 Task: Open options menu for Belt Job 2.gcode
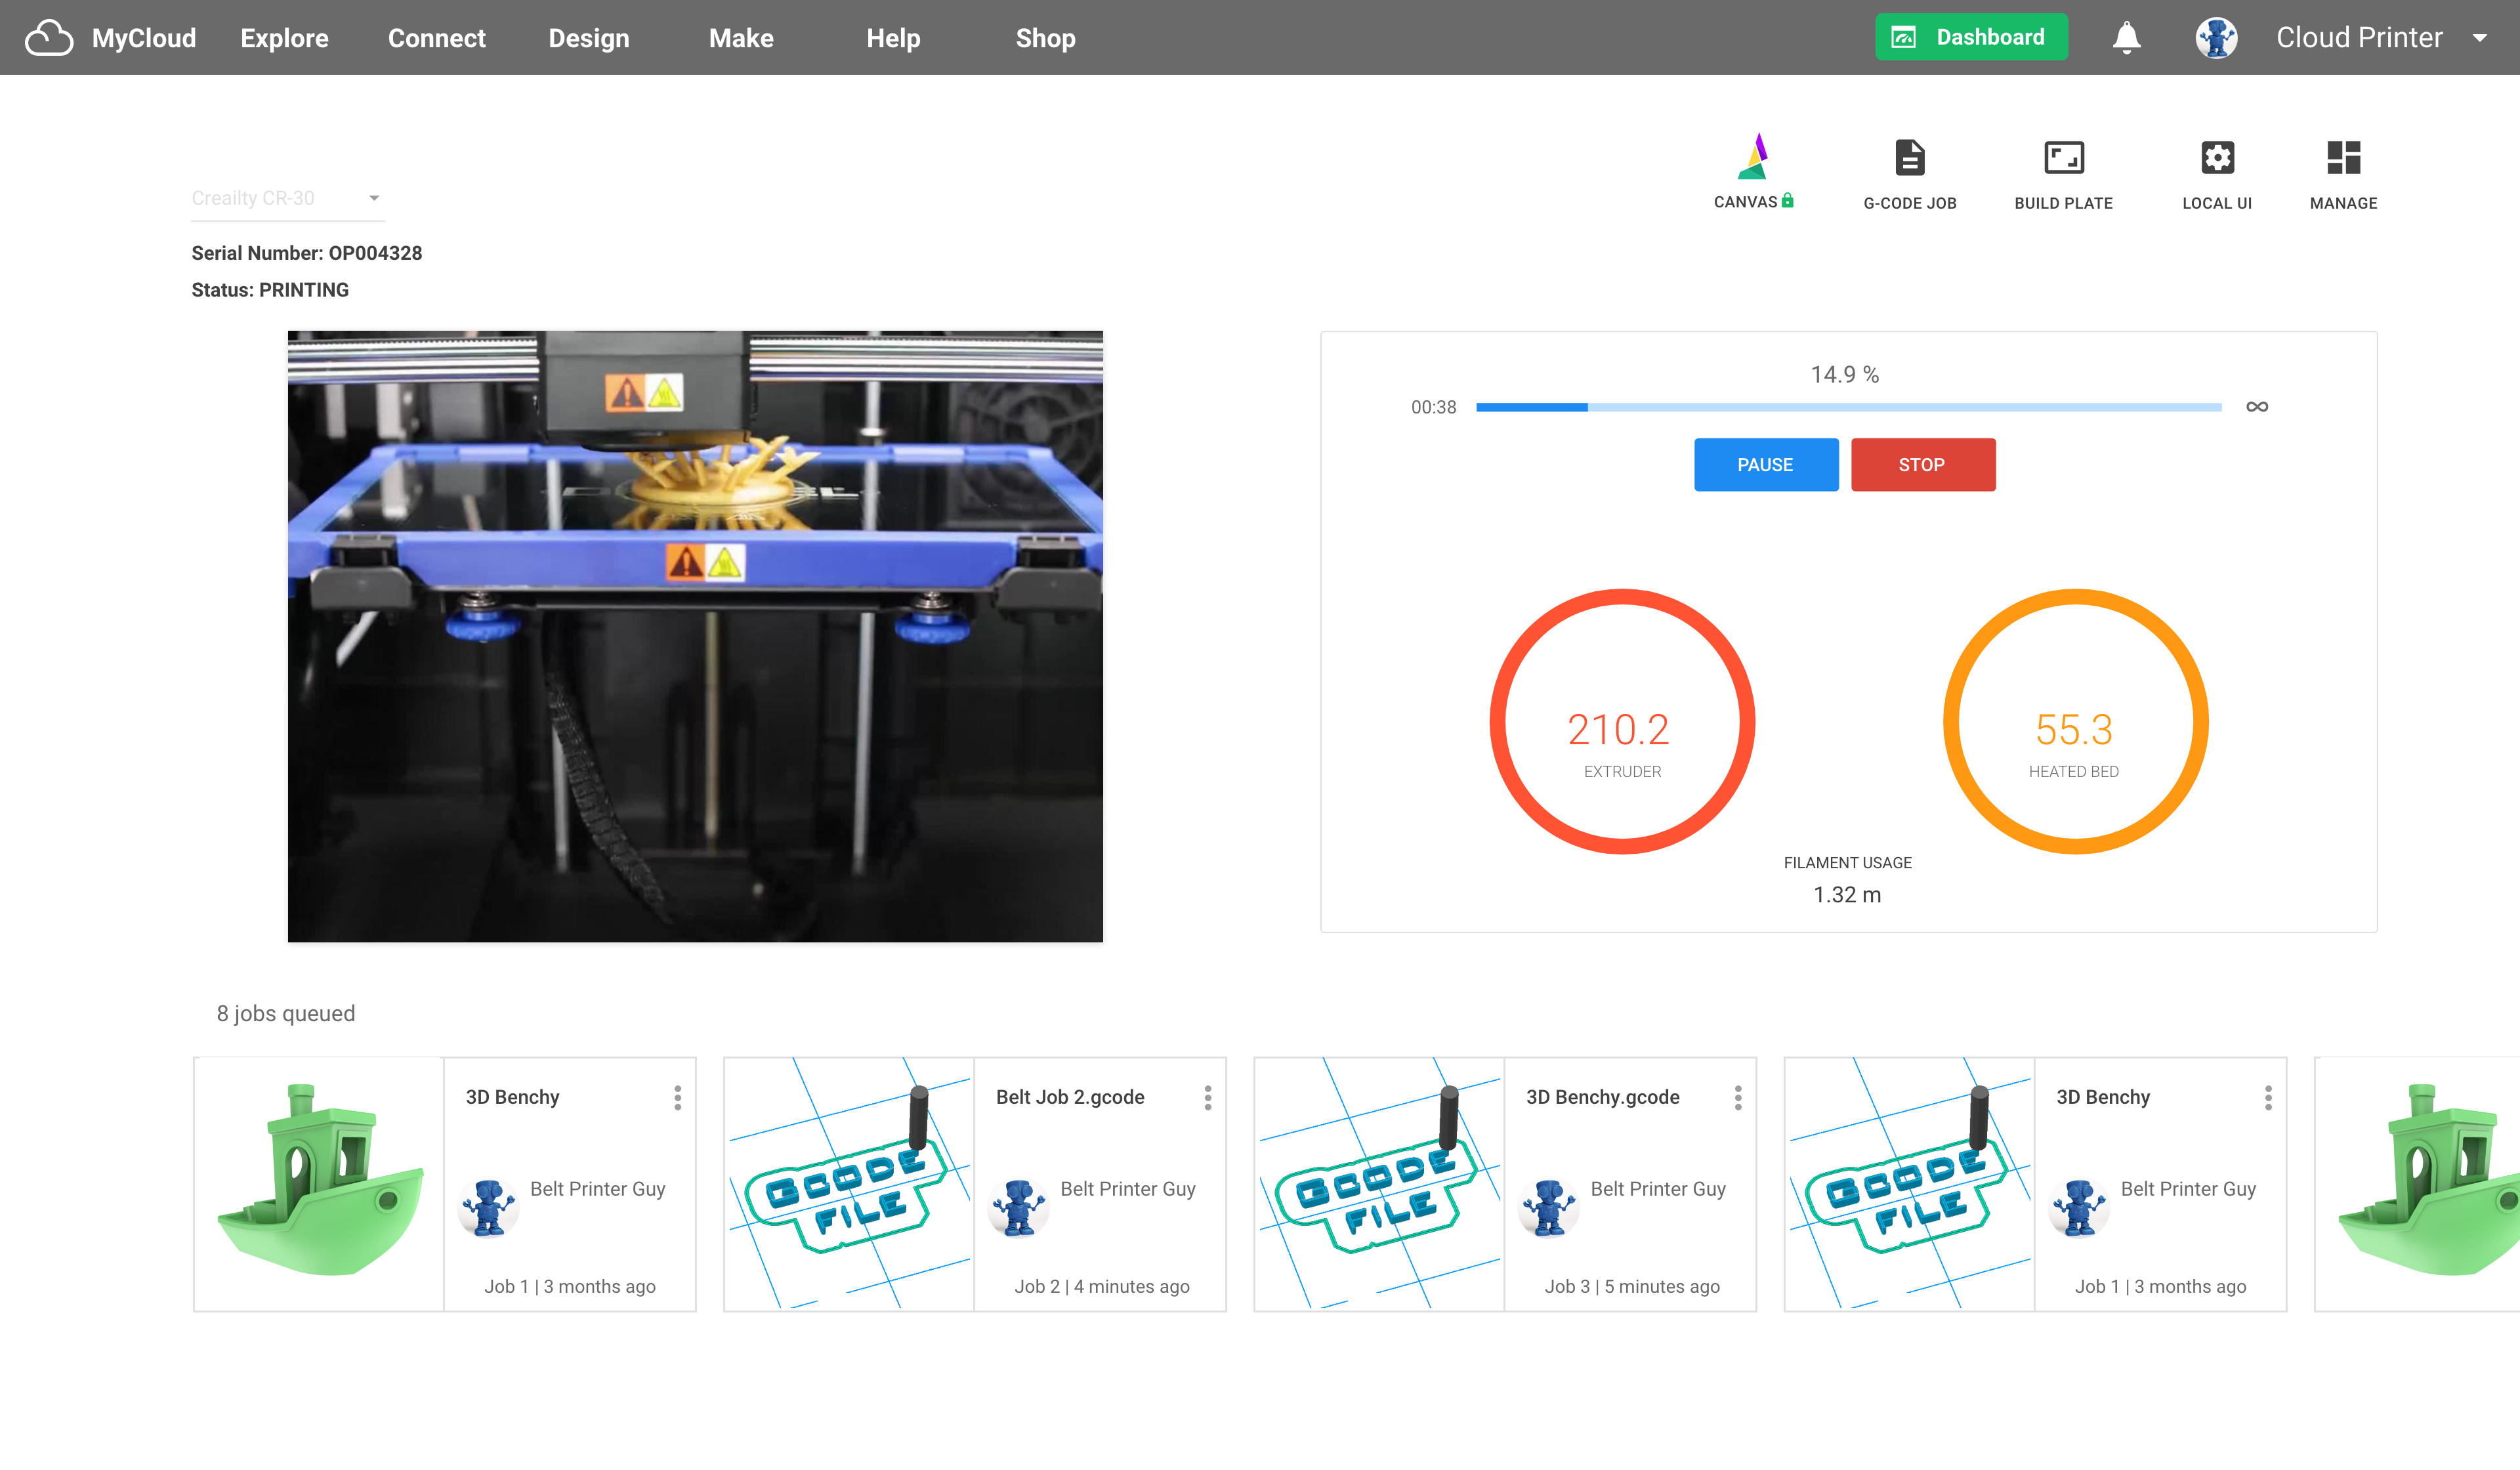click(1208, 1098)
